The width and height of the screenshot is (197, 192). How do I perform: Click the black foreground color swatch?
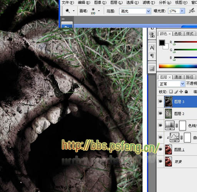pos(162,43)
